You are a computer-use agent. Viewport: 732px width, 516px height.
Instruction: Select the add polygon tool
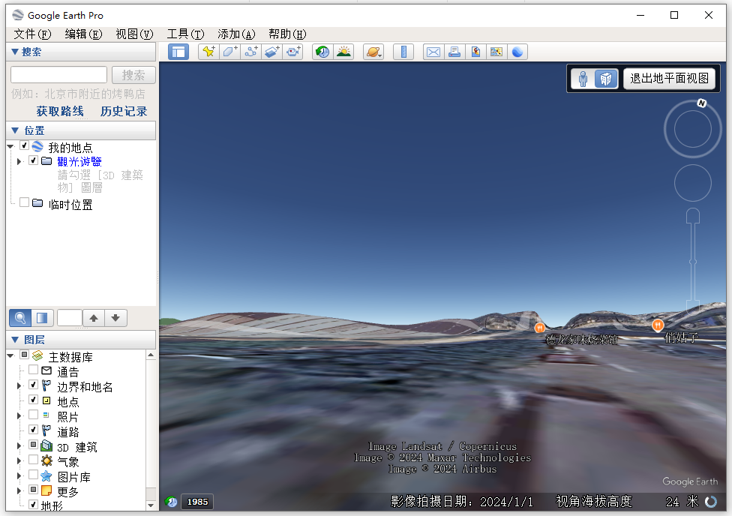[x=229, y=52]
